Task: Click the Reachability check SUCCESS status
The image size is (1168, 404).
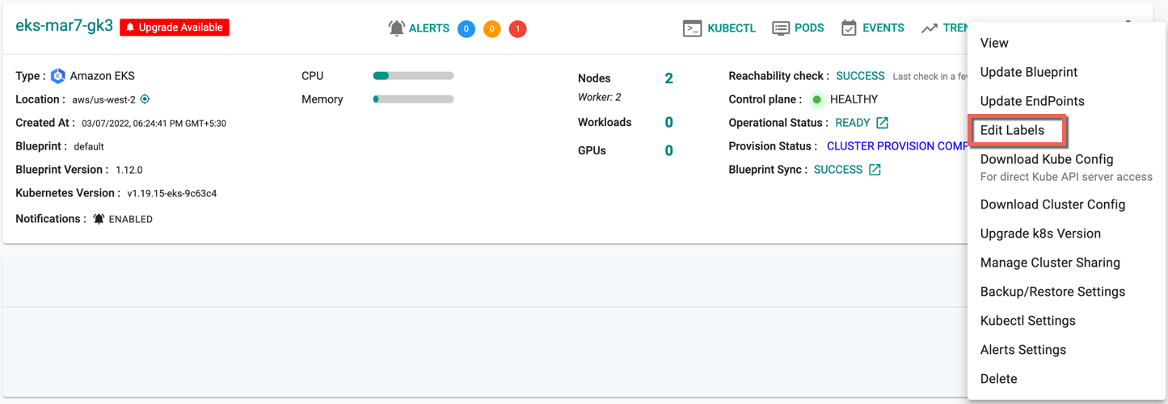Action: point(860,76)
